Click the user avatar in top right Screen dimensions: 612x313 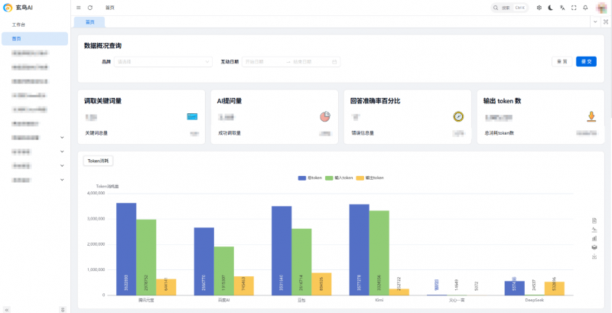coord(602,8)
